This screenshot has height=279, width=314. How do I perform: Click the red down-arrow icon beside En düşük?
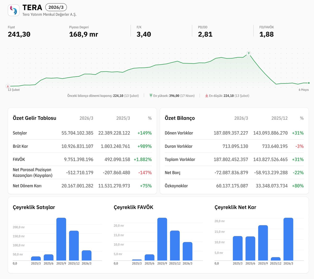[x=207, y=96]
